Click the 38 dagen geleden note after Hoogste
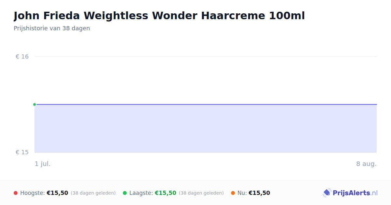391x205 pixels. coord(93,193)
